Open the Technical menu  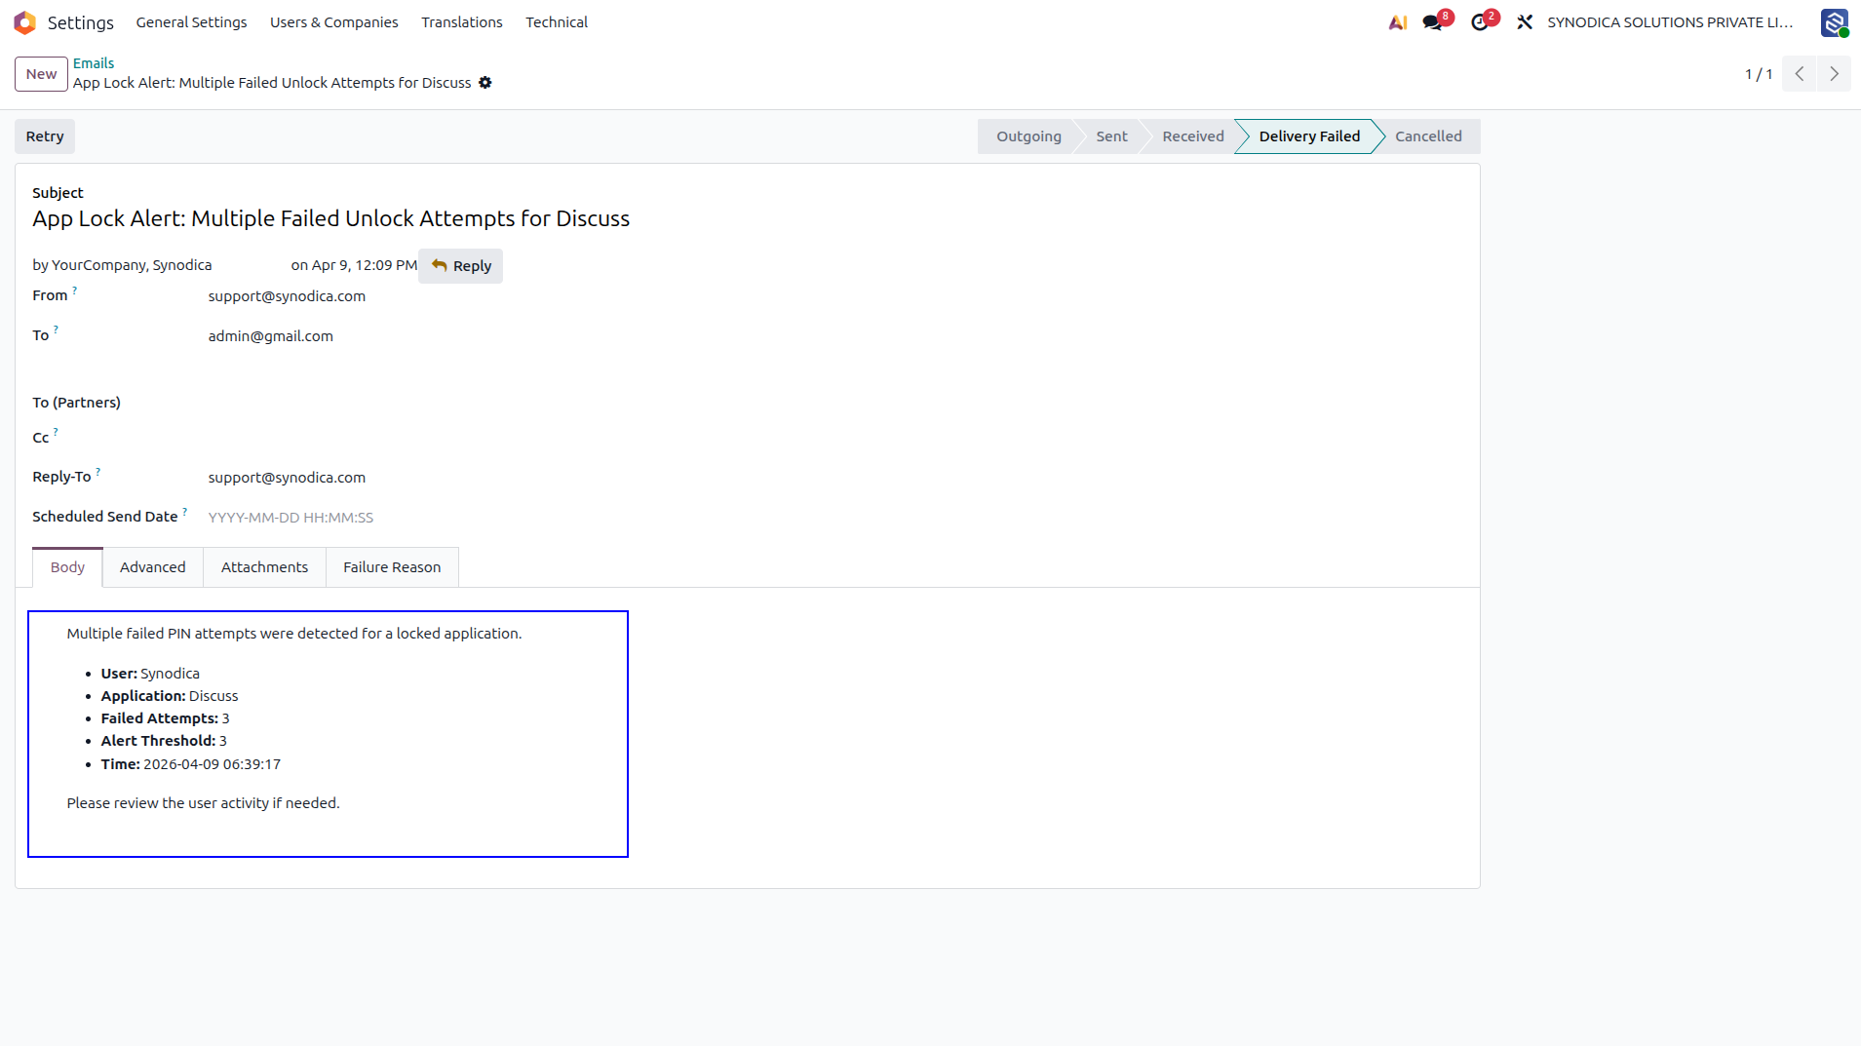click(557, 22)
